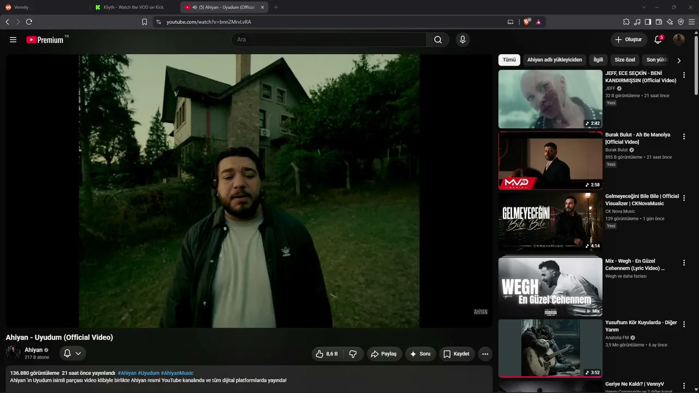
Task: Open browser extensions puzzle icon
Action: [x=626, y=22]
